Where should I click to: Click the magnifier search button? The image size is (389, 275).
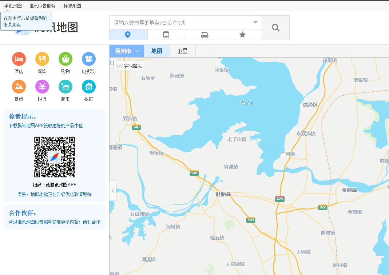(275, 28)
